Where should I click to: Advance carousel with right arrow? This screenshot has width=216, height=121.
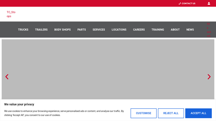pyautogui.click(x=209, y=77)
